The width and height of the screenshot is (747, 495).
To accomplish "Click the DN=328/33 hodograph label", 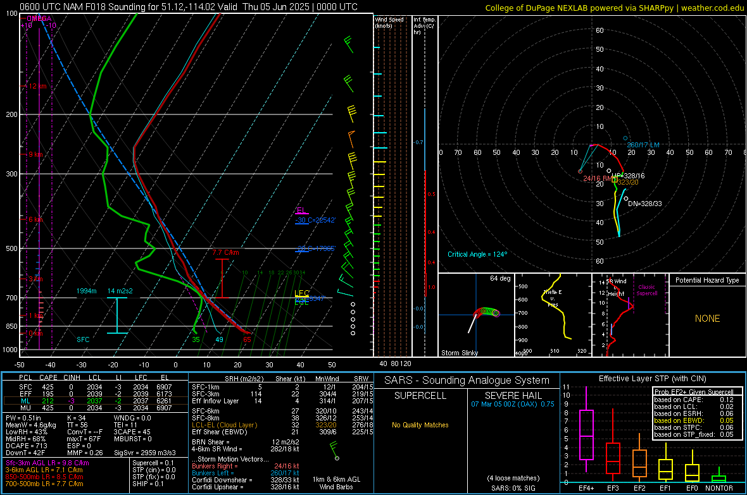I will [x=645, y=204].
